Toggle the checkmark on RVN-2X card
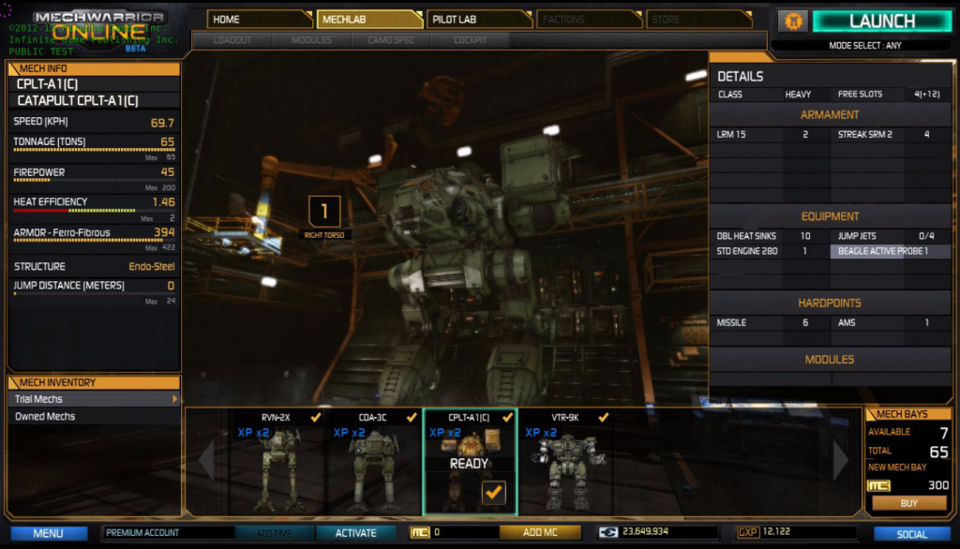 [316, 417]
